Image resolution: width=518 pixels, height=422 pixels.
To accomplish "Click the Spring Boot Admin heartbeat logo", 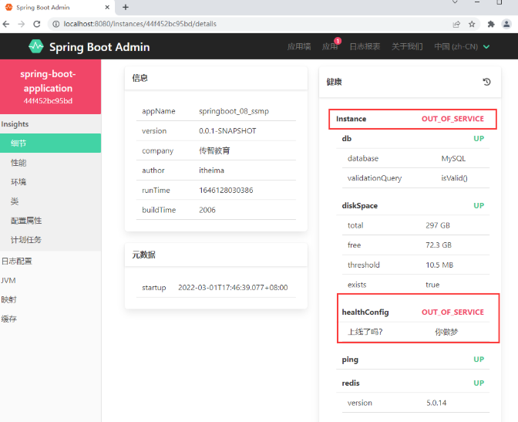I will pyautogui.click(x=36, y=46).
